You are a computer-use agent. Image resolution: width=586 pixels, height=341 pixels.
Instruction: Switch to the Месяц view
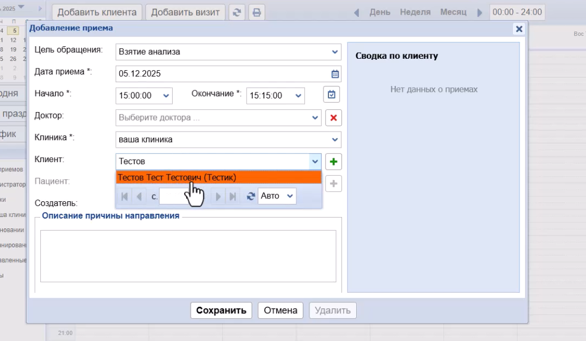[x=453, y=12]
